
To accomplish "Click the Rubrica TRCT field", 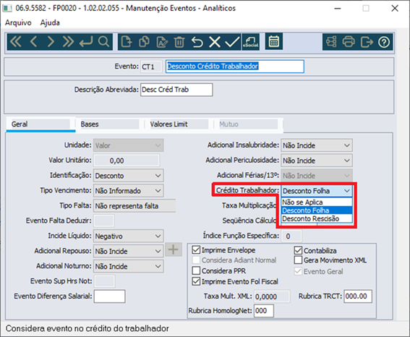I will (358, 297).
